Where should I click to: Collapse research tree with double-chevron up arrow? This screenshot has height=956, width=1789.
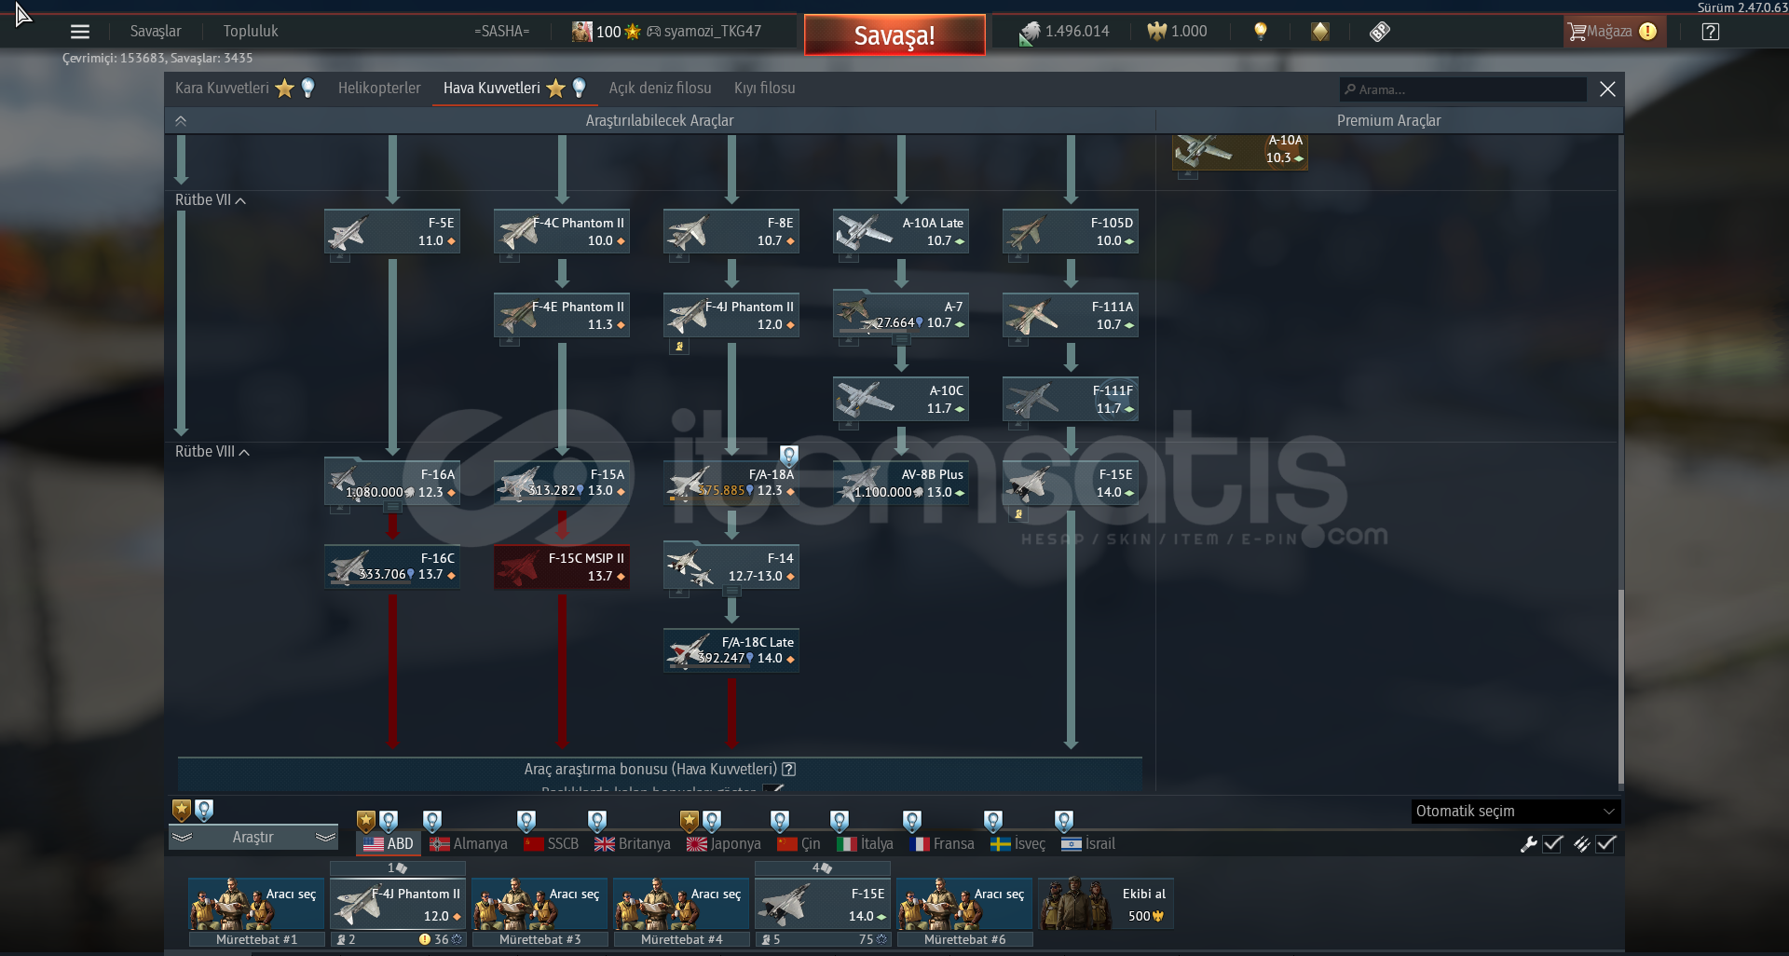pyautogui.click(x=181, y=121)
